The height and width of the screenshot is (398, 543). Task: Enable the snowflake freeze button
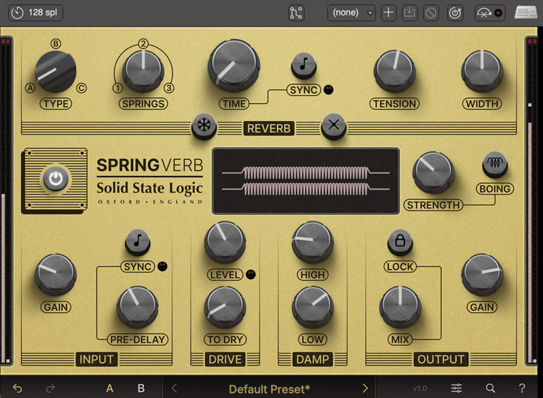pos(204,126)
